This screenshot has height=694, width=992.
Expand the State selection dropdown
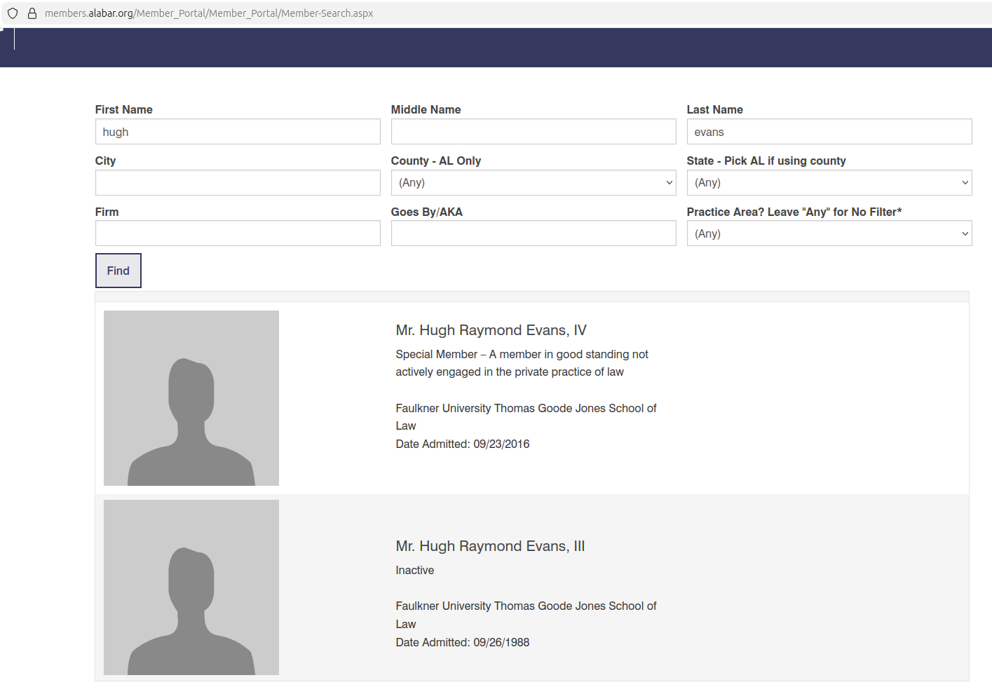click(x=829, y=183)
